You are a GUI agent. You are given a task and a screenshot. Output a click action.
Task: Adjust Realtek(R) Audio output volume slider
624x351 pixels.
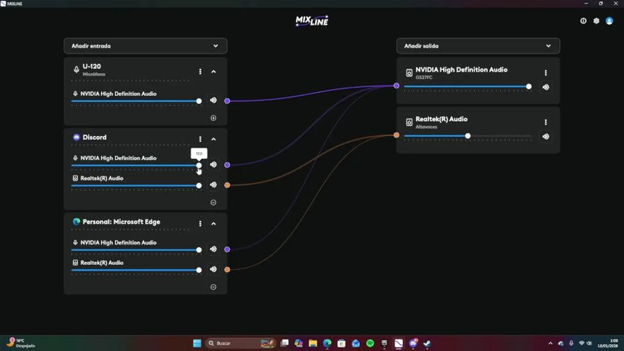[468, 136]
